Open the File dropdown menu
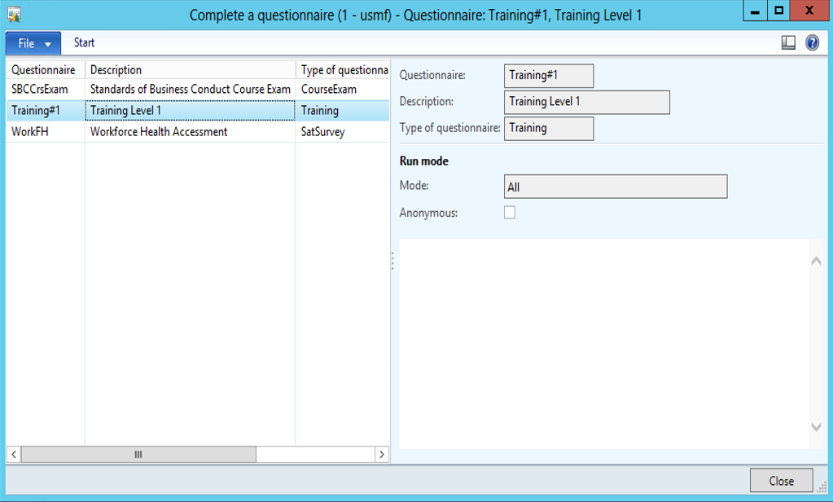This screenshot has width=833, height=502. 33,43
